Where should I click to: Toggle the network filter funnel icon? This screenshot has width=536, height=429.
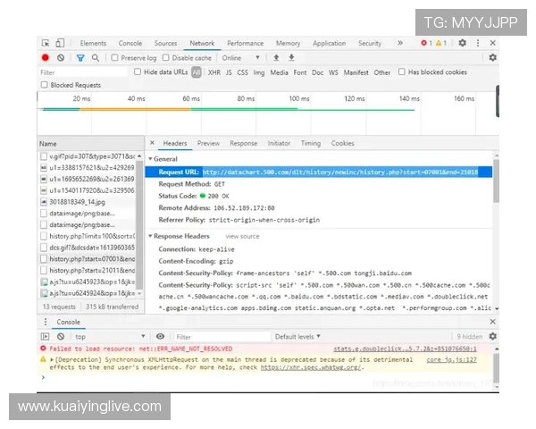point(80,58)
